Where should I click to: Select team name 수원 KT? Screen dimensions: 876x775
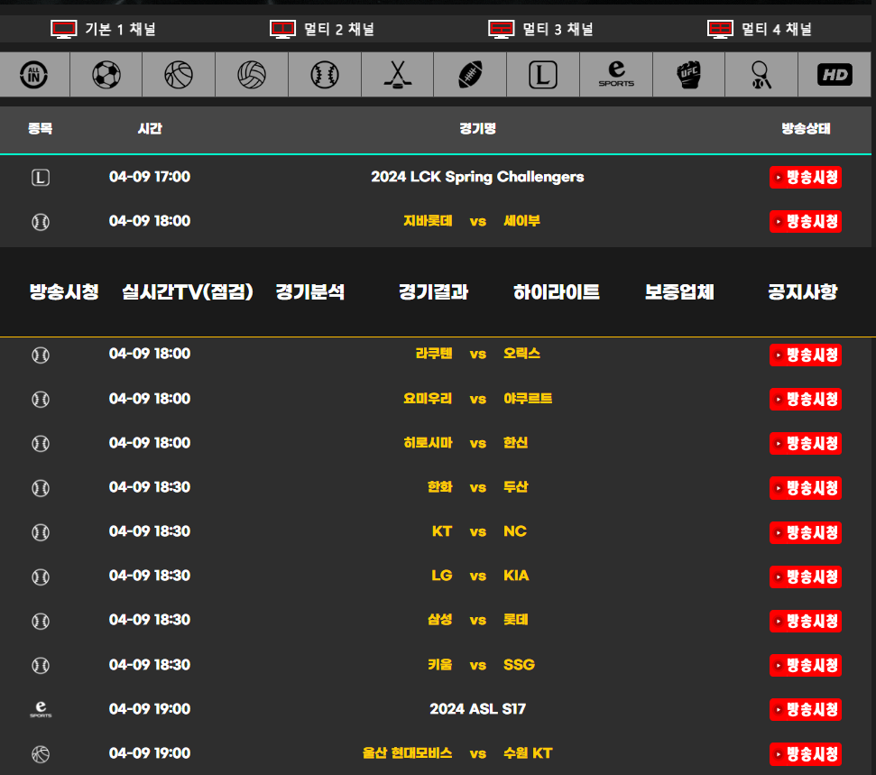pyautogui.click(x=528, y=752)
